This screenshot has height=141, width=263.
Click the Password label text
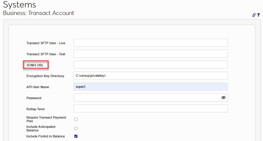tap(34, 98)
